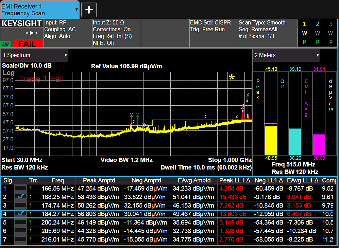Click the yellow asterisk on the spectrum

(x=232, y=77)
